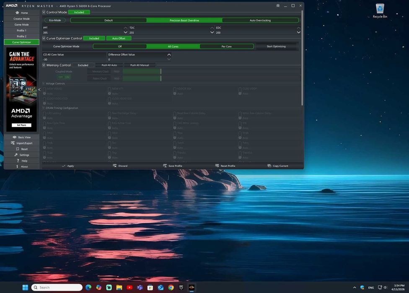Click the Ryzen Master vertical scrollbar
The width and height of the screenshot is (409, 293).
click(302, 57)
